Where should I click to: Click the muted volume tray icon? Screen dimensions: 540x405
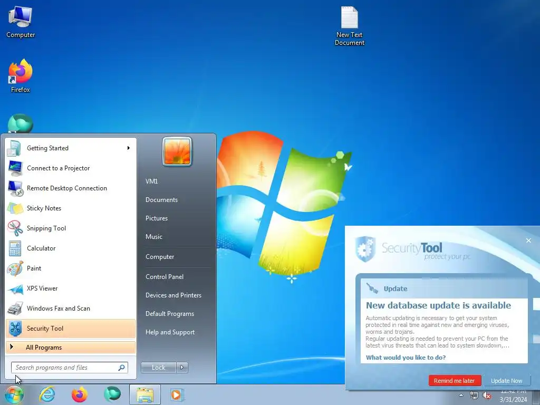487,396
